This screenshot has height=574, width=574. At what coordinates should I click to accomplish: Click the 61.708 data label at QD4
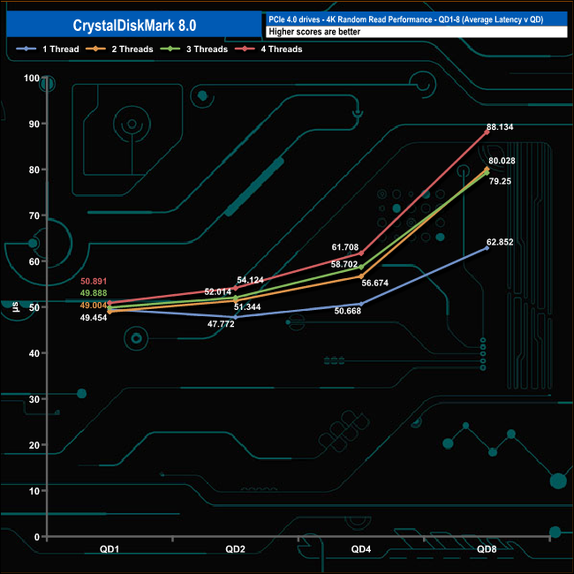pos(344,247)
